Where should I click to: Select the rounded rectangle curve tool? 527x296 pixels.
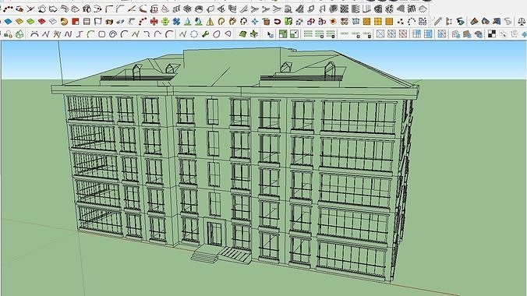click(x=102, y=34)
